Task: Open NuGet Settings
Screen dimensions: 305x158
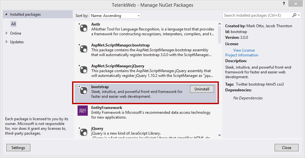Action: (x=19, y=148)
